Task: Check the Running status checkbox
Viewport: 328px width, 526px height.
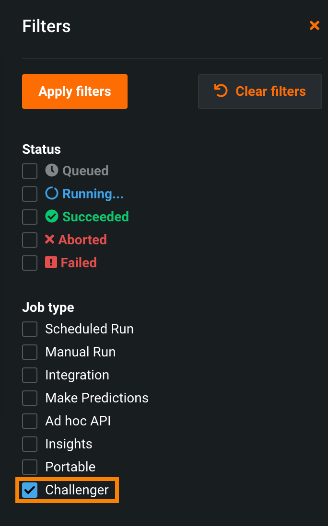Action: [x=30, y=194]
